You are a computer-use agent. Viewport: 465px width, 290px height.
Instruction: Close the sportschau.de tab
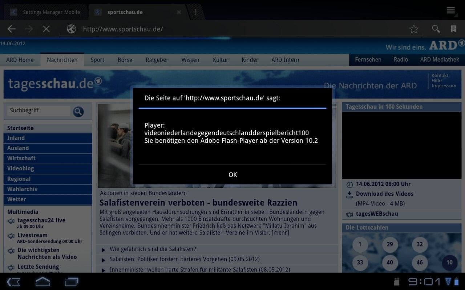pos(179,12)
